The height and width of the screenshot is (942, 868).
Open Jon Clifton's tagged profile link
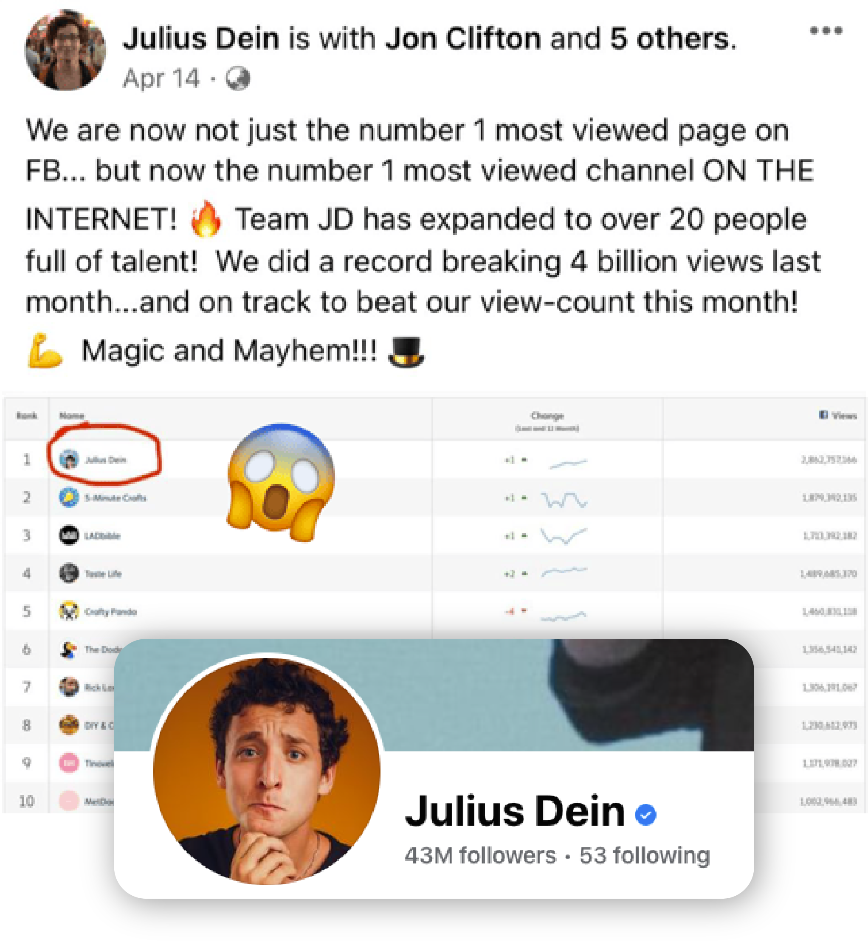(x=462, y=38)
